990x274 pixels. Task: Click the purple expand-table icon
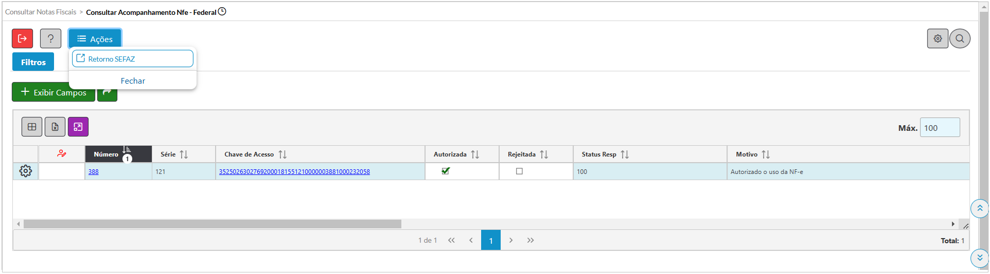click(x=78, y=127)
